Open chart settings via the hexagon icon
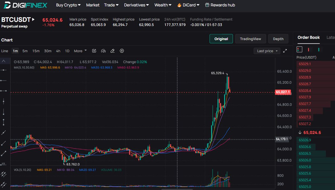This screenshot has height=190, width=335. (122, 51)
